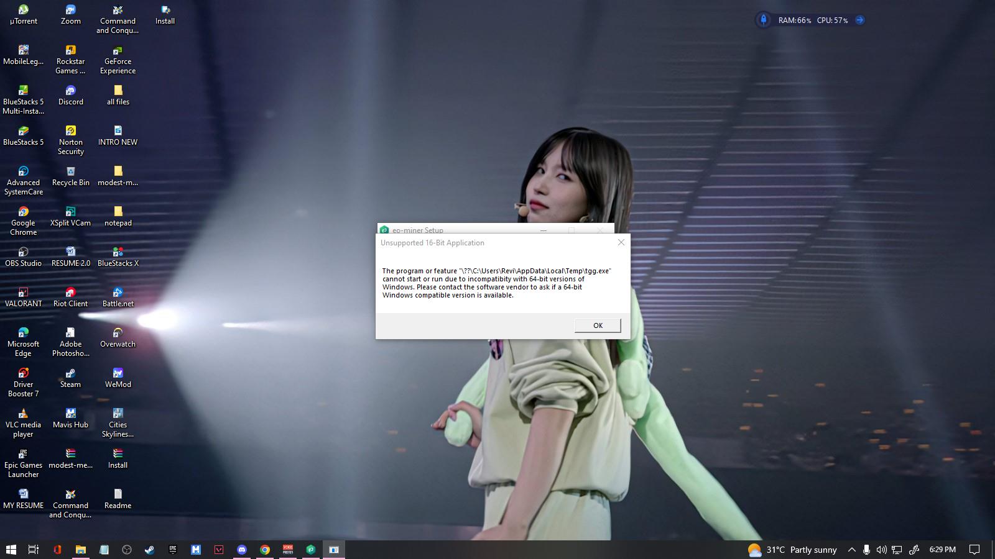The image size is (995, 559).
Task: Select the Norton Security desktop shortcut
Action: [70, 140]
